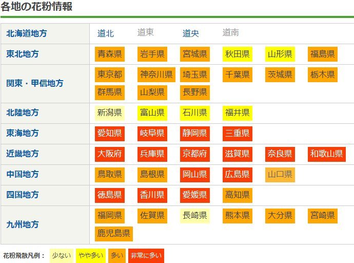Open the 青森県 pollen page
Screen dimensions: 354x263
click(110, 54)
